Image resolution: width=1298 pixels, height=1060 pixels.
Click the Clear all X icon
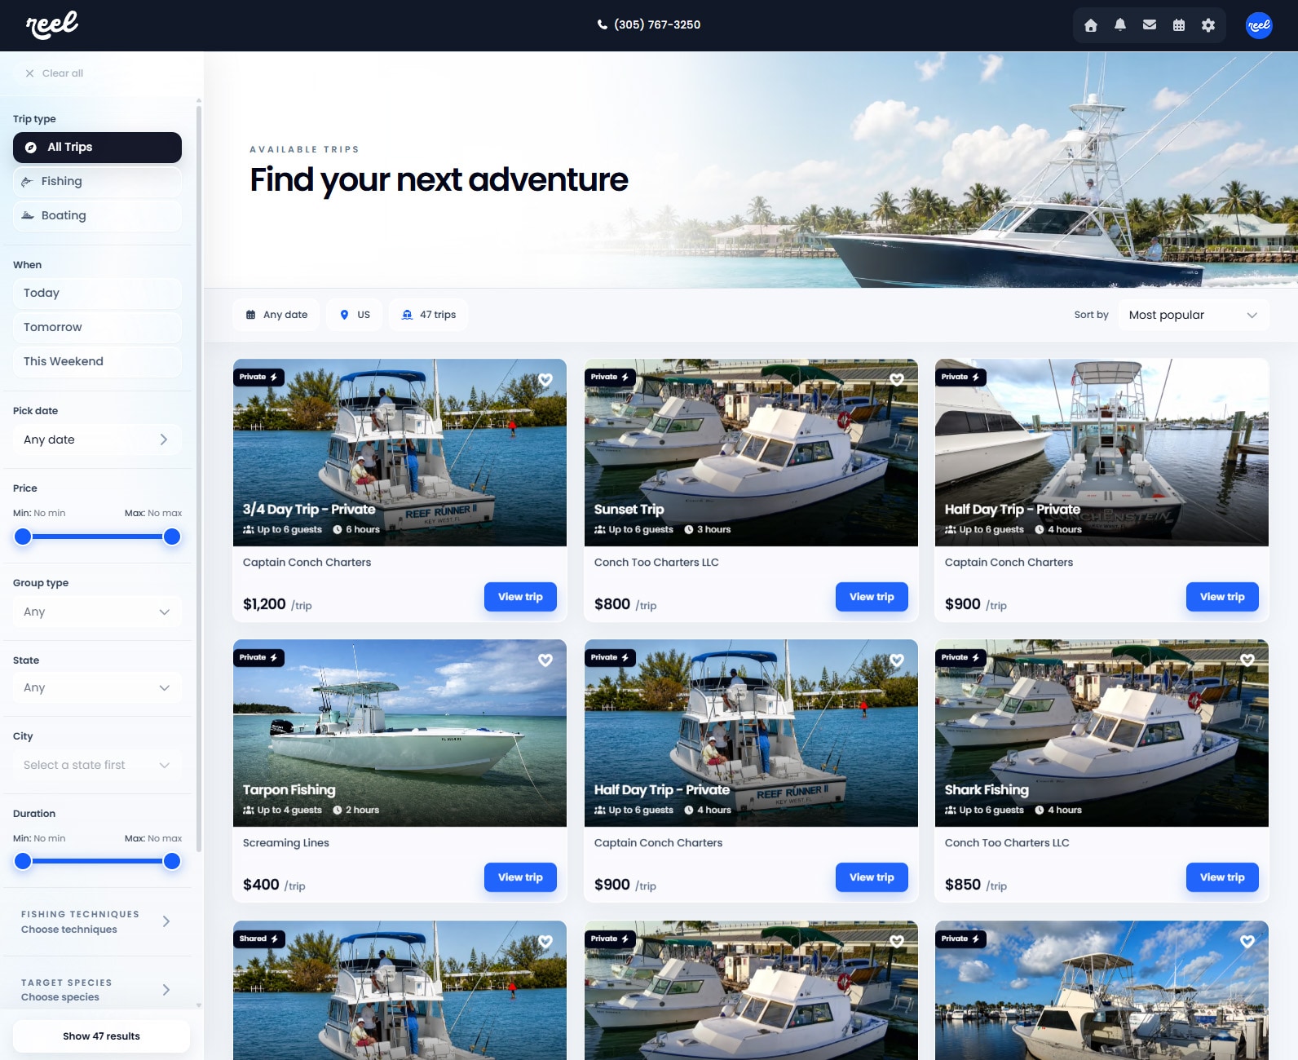pos(30,73)
